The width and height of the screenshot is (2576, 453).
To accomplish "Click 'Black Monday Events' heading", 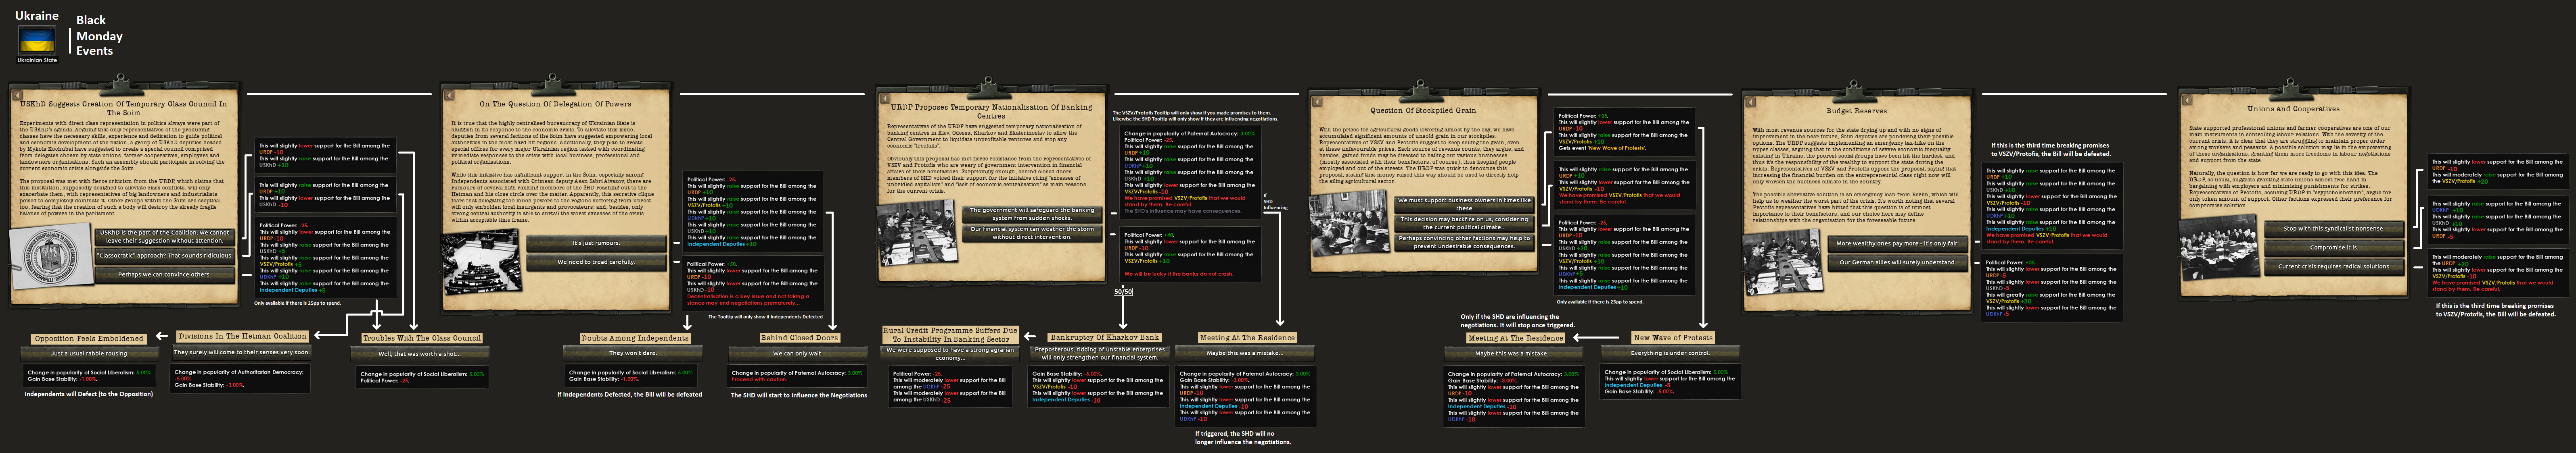I will coord(99,36).
